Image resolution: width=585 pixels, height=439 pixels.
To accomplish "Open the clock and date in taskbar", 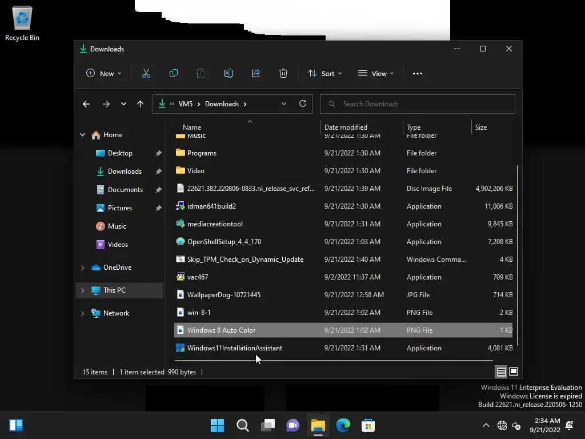I will point(545,425).
